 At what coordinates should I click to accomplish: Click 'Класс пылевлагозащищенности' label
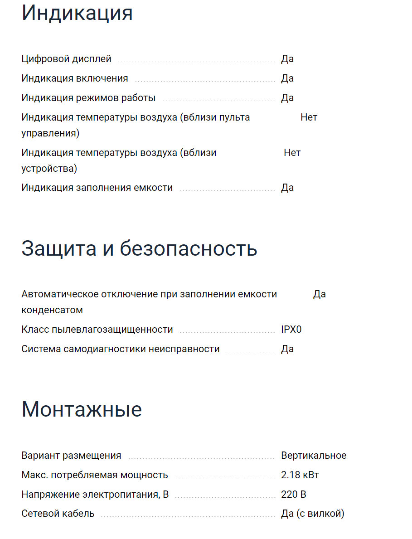tap(97, 330)
